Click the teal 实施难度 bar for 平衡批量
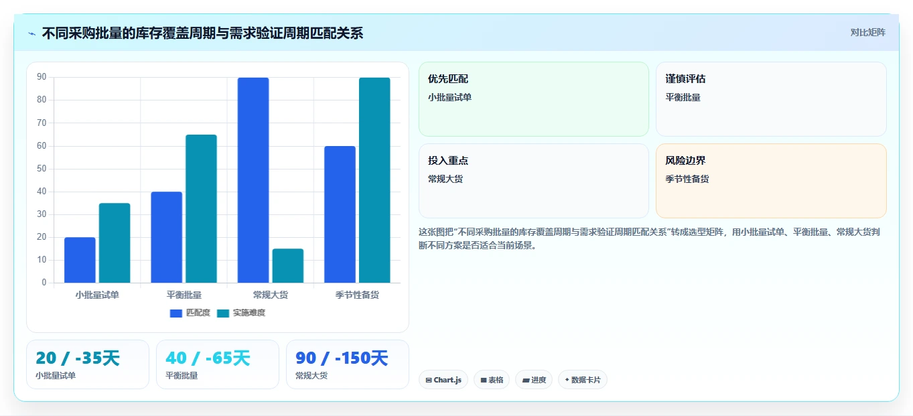Image resolution: width=913 pixels, height=416 pixels. point(202,208)
